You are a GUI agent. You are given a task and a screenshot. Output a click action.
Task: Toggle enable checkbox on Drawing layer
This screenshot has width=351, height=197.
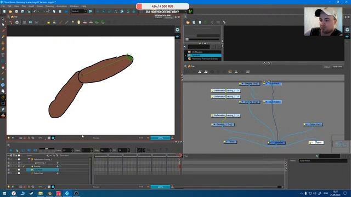click(9, 166)
